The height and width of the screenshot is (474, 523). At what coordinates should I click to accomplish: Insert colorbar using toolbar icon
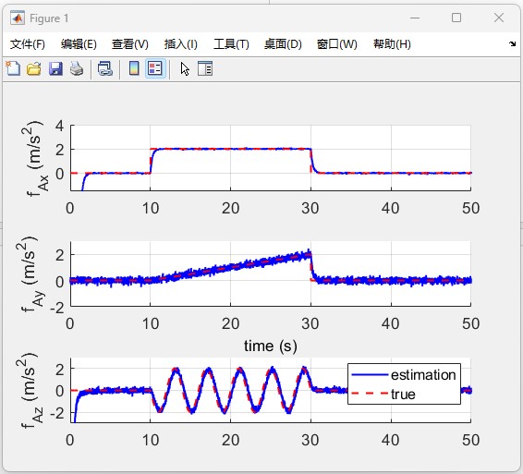pyautogui.click(x=134, y=68)
